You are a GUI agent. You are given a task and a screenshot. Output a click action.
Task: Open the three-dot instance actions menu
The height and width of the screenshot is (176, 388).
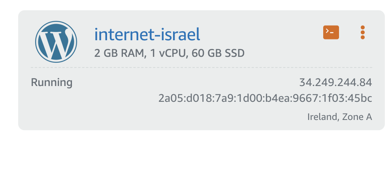tap(362, 32)
